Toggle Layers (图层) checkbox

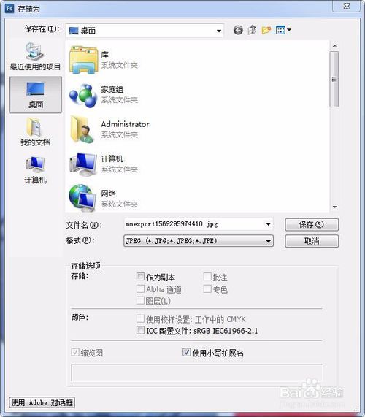pos(140,300)
